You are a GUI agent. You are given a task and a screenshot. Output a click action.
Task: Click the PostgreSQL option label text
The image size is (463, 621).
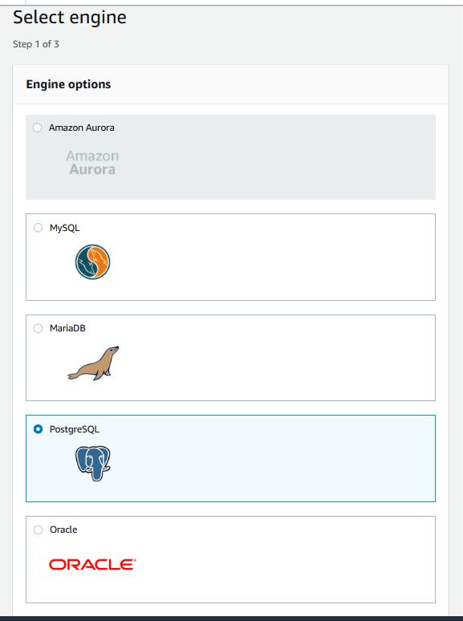[x=75, y=429]
